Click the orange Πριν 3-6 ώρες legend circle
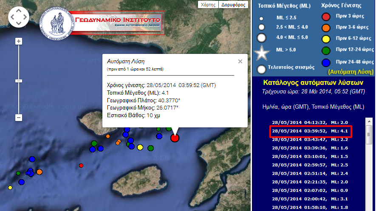Screen dimensions: 376x211 coord(326,28)
